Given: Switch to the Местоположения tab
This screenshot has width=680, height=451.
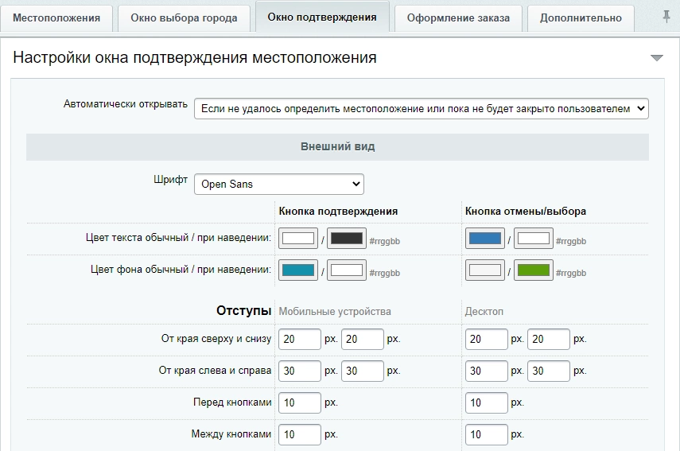Looking at the screenshot, I should point(57,18).
